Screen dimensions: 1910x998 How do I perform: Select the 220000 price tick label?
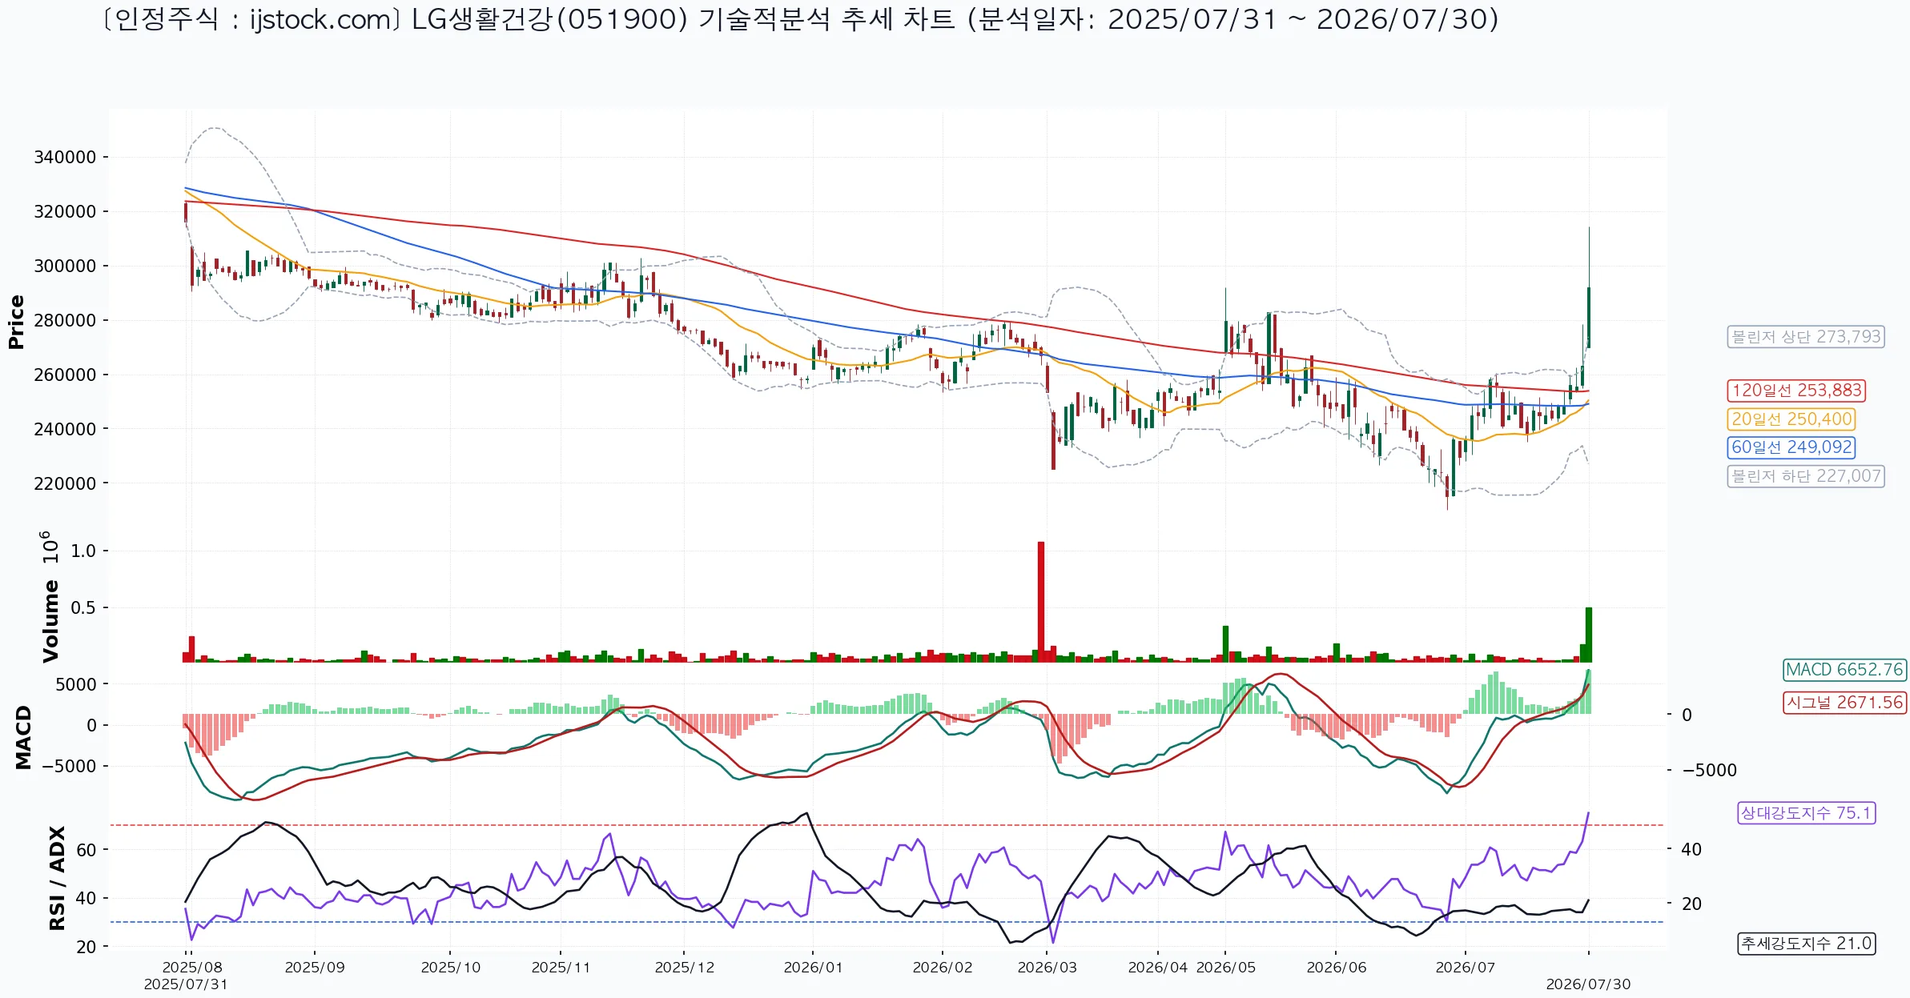click(x=65, y=484)
